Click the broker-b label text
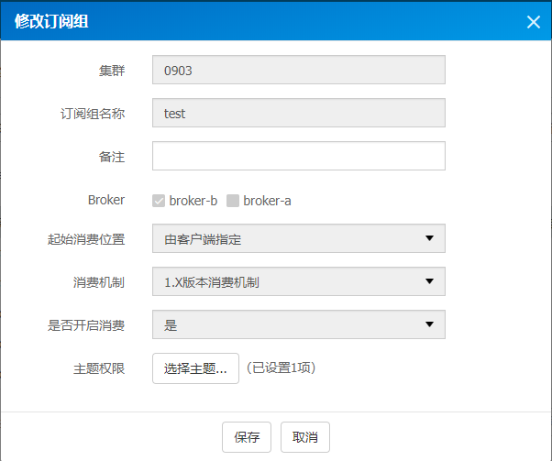The image size is (552, 461). click(193, 201)
